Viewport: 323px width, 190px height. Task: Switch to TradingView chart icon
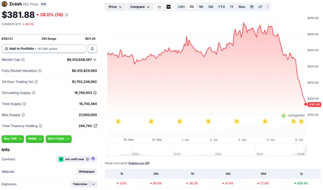point(168,7)
